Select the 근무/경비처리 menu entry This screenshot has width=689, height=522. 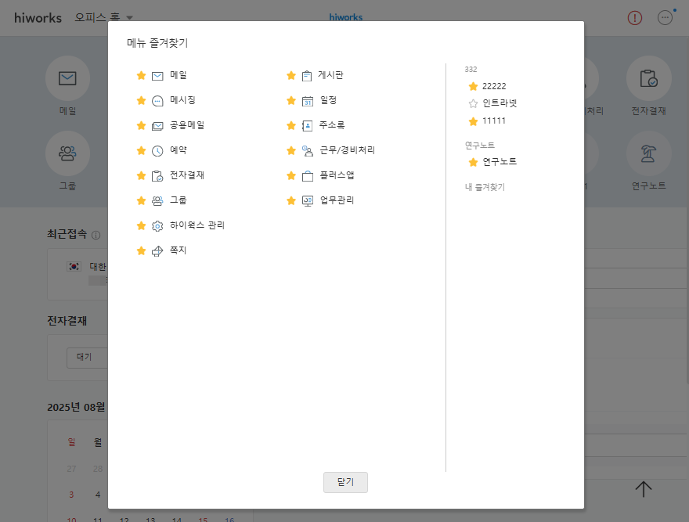342,150
